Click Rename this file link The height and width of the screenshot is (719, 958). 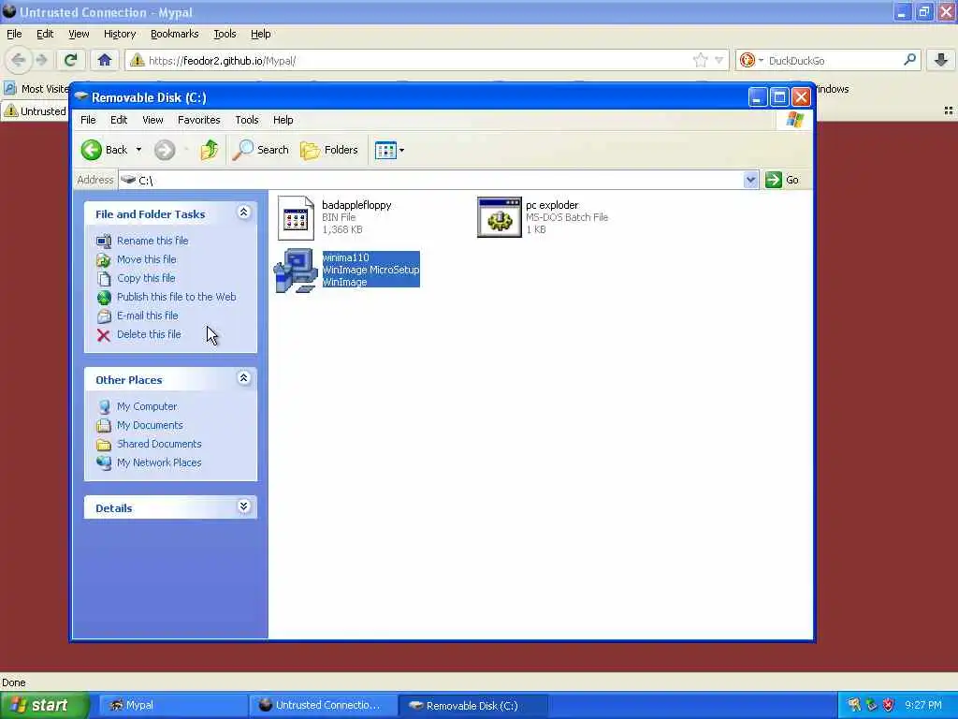pyautogui.click(x=152, y=241)
